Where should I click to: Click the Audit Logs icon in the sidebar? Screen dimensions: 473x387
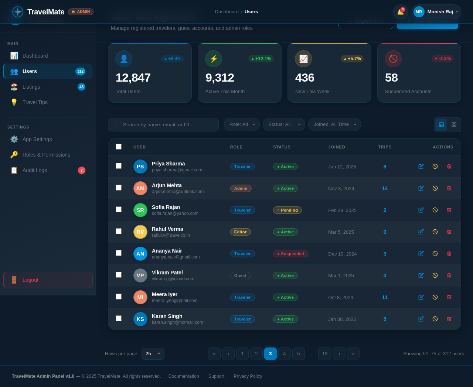click(x=14, y=170)
